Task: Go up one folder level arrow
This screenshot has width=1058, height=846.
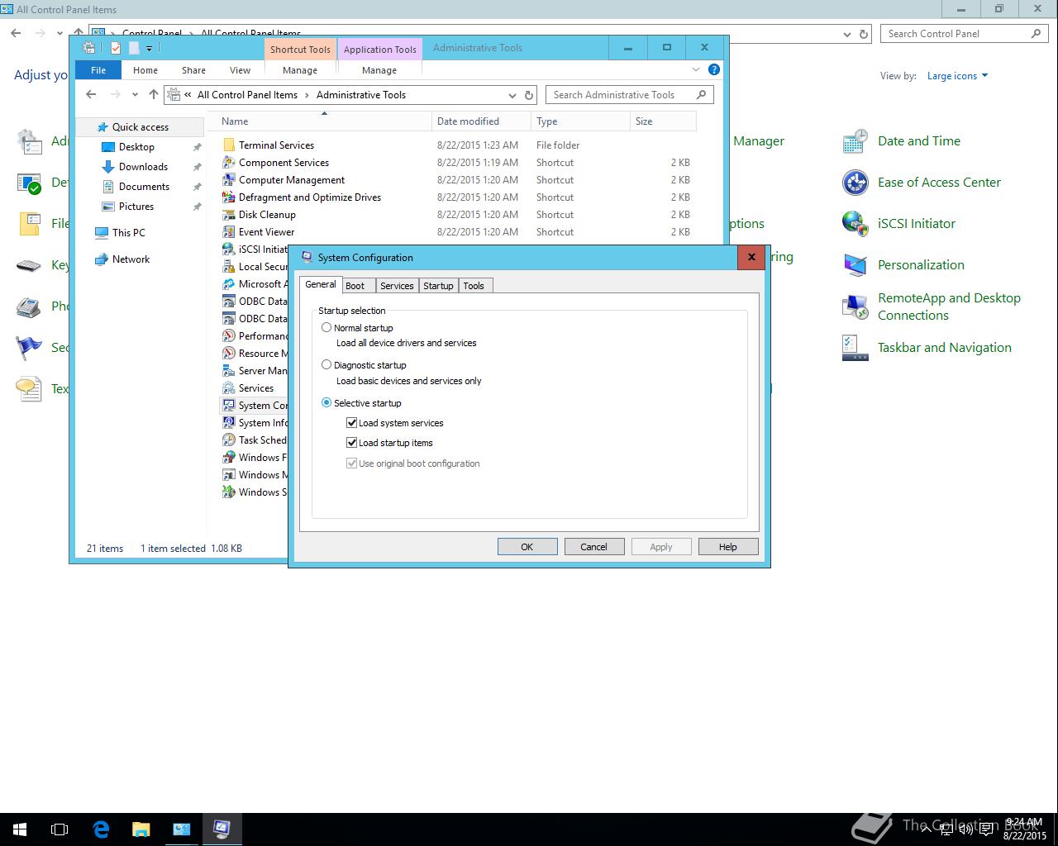Action: [153, 94]
